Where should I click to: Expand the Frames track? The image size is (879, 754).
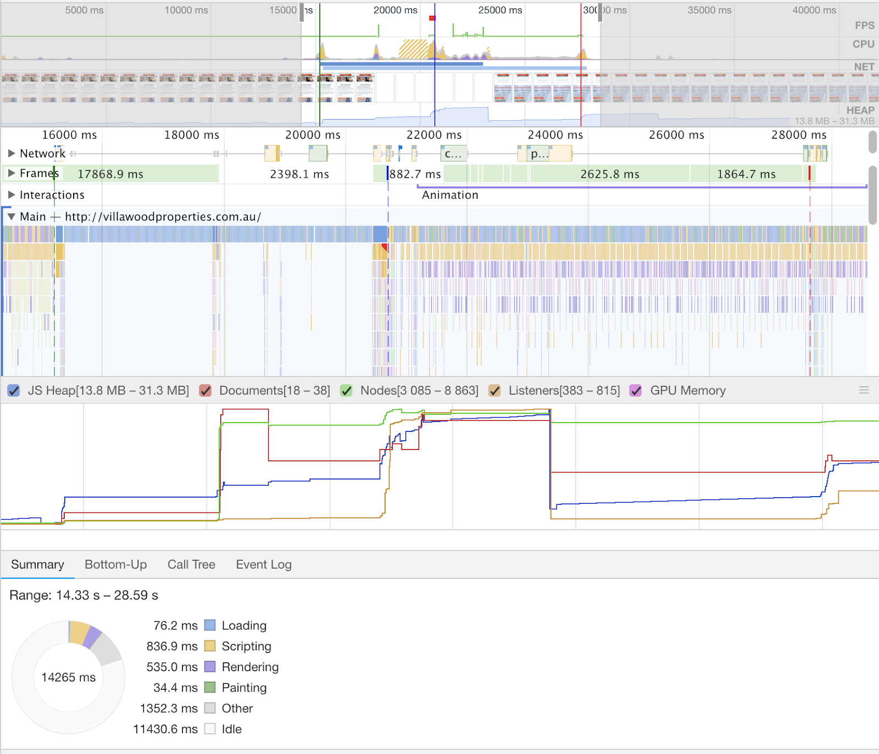11,173
